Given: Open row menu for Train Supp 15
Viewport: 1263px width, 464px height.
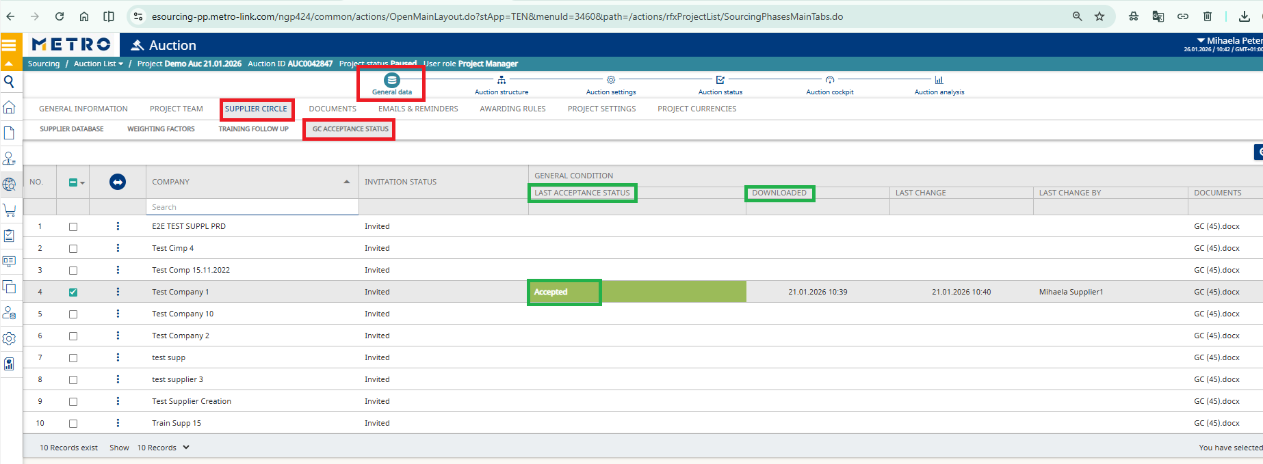Looking at the screenshot, I should (x=118, y=423).
